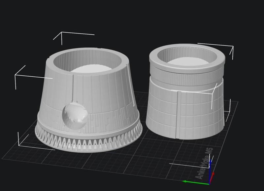
Task: Click the recessed top of the right model
Action: coord(188,61)
